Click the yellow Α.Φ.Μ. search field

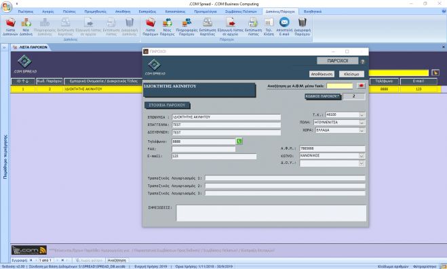(340, 85)
